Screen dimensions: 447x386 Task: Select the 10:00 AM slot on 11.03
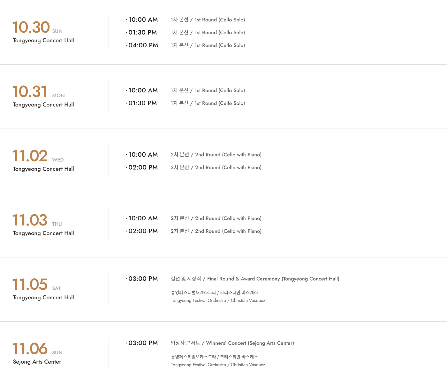142,218
